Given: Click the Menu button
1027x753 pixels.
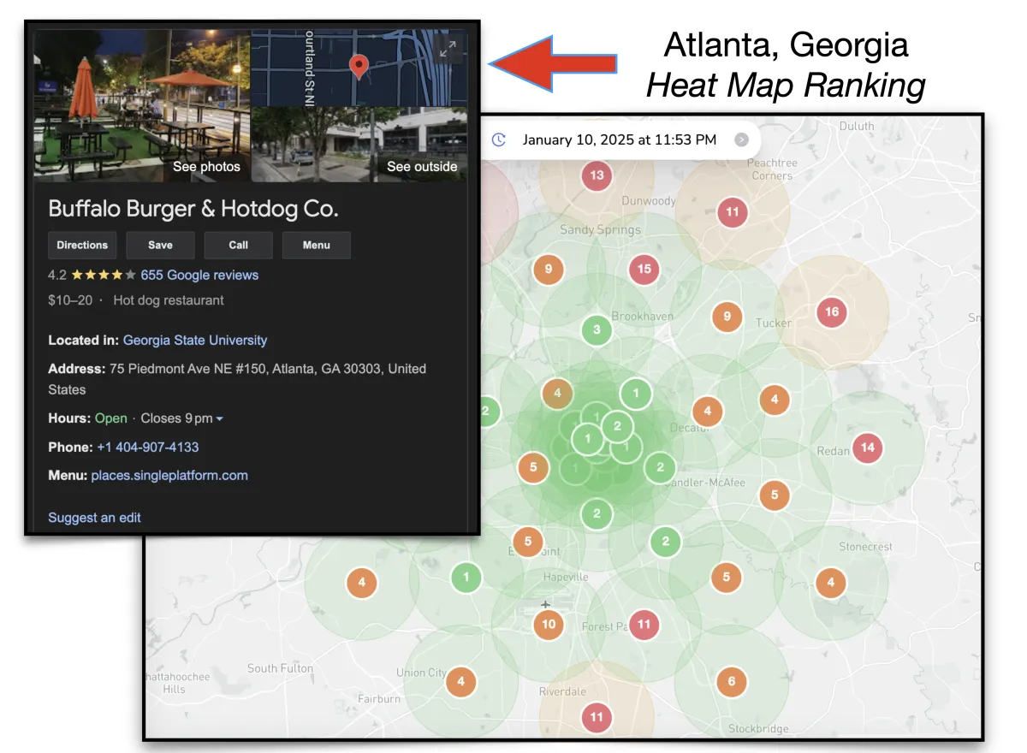Looking at the screenshot, I should [x=316, y=245].
